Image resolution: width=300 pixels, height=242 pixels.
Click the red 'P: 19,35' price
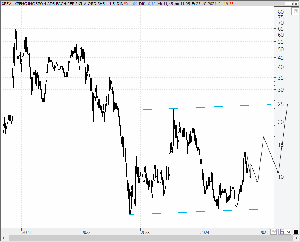coord(226,4)
